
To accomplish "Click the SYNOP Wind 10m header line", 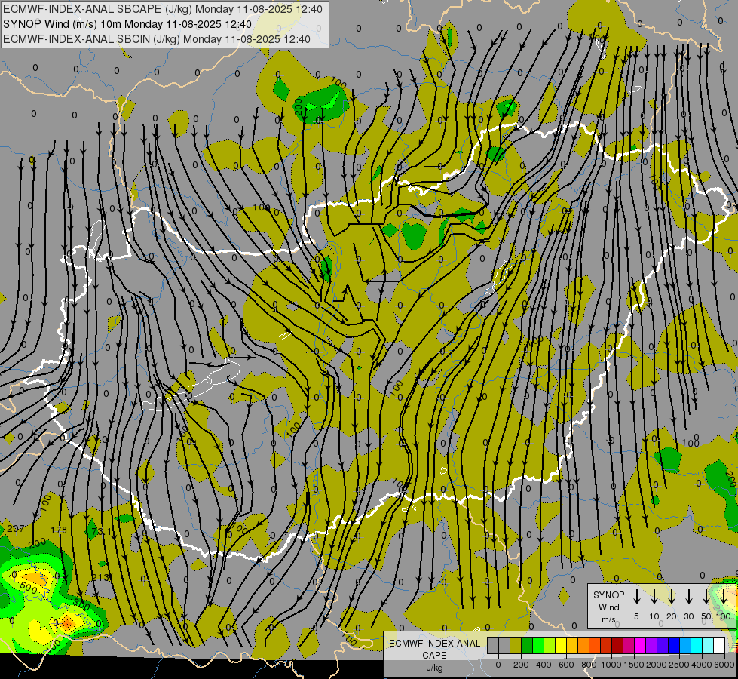I will [127, 24].
